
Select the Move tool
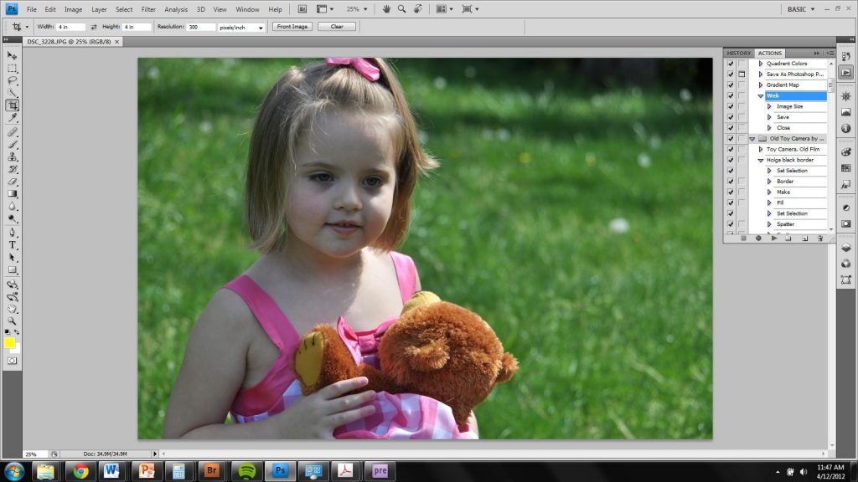point(13,55)
